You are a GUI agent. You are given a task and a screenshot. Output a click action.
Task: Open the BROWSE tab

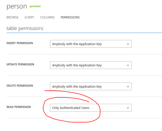tap(13, 17)
